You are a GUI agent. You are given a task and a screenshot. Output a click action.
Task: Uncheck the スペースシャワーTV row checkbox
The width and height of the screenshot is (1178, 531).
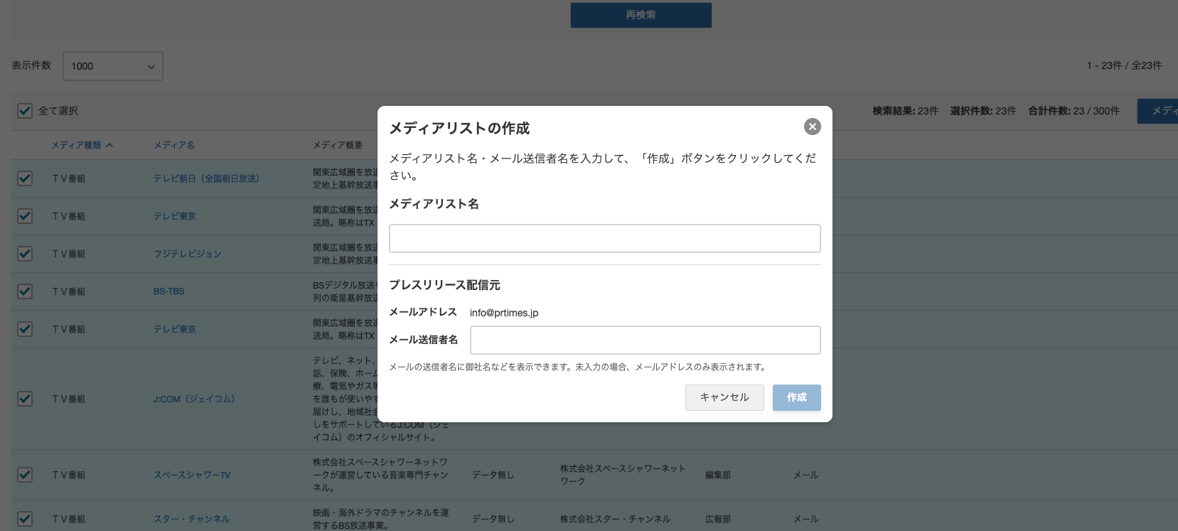[25, 475]
